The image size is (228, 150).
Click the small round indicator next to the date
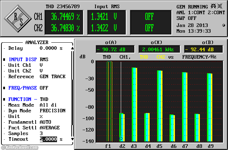(223, 25)
